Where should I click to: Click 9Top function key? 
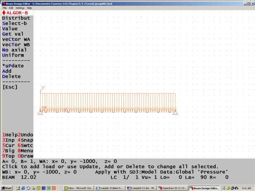[8, 156]
